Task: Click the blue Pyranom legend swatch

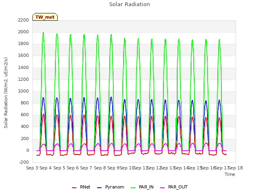Action: tap(99, 188)
